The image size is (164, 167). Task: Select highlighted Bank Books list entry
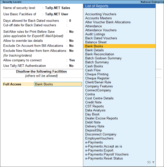tap(119, 46)
